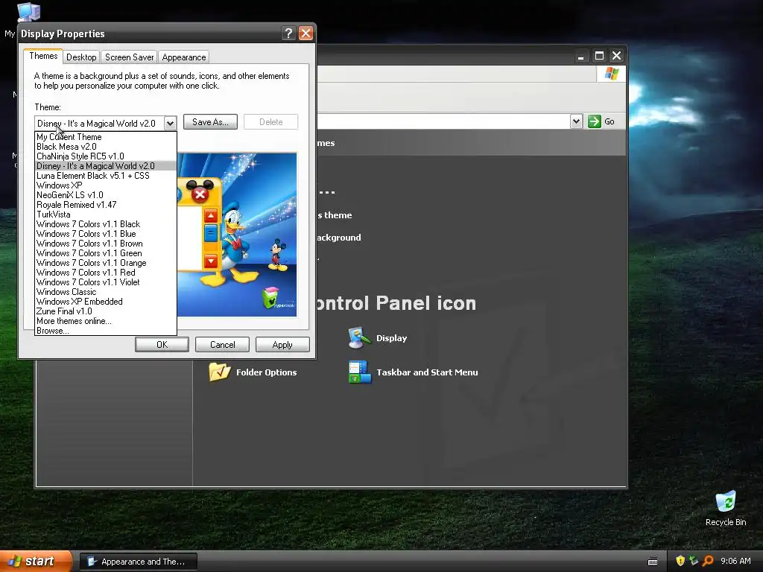
Task: Switch to the Appearance tab
Action: 184,57
